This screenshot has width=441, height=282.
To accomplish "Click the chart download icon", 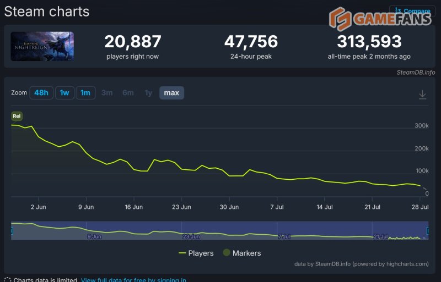I will pos(422,95).
